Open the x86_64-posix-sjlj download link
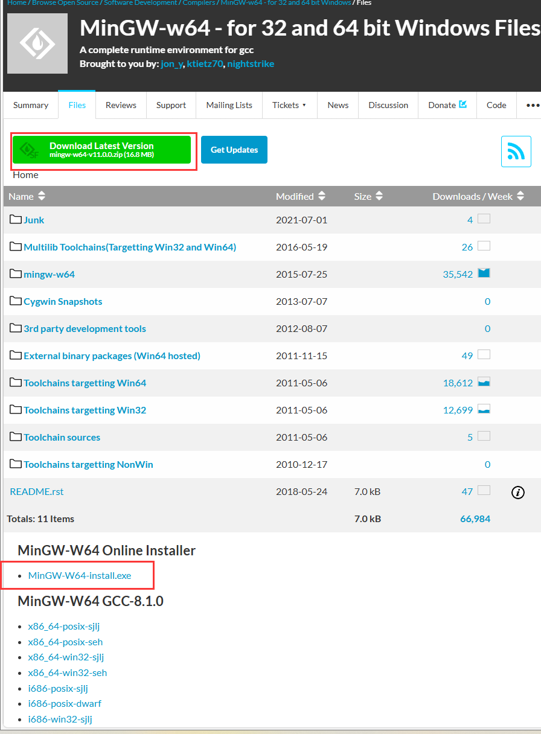The width and height of the screenshot is (541, 734). click(x=64, y=627)
